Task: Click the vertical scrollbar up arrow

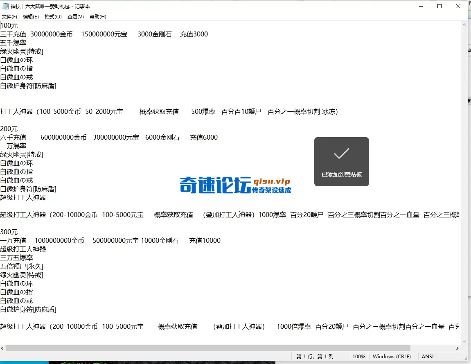Action: (464, 25)
